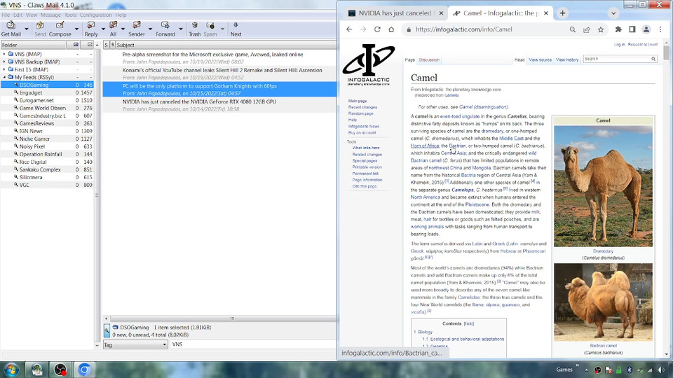Open the File menu in Claws Mail
This screenshot has height=378, width=673.
6,15
